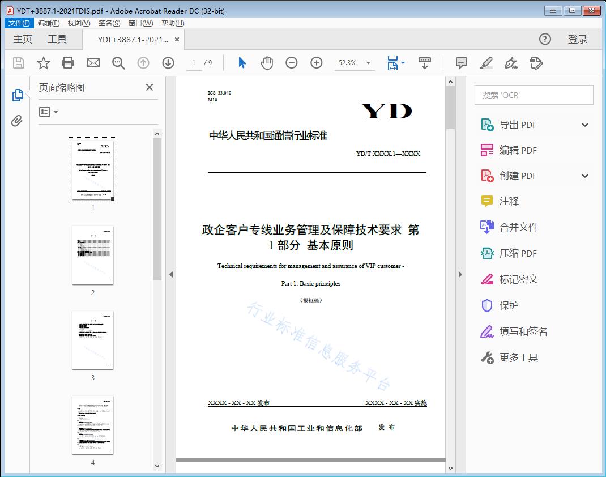The height and width of the screenshot is (477, 606).
Task: Open the 文件 menu
Action: tap(19, 23)
